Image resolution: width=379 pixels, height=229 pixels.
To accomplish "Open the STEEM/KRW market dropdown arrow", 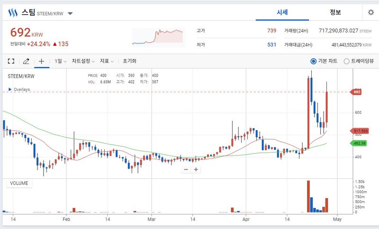I will click(x=70, y=14).
